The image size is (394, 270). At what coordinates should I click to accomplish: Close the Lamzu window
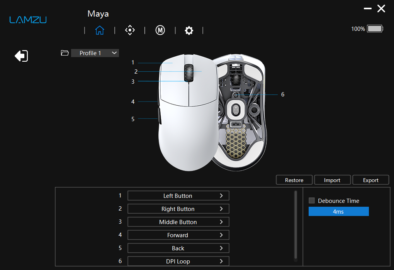[x=381, y=8]
